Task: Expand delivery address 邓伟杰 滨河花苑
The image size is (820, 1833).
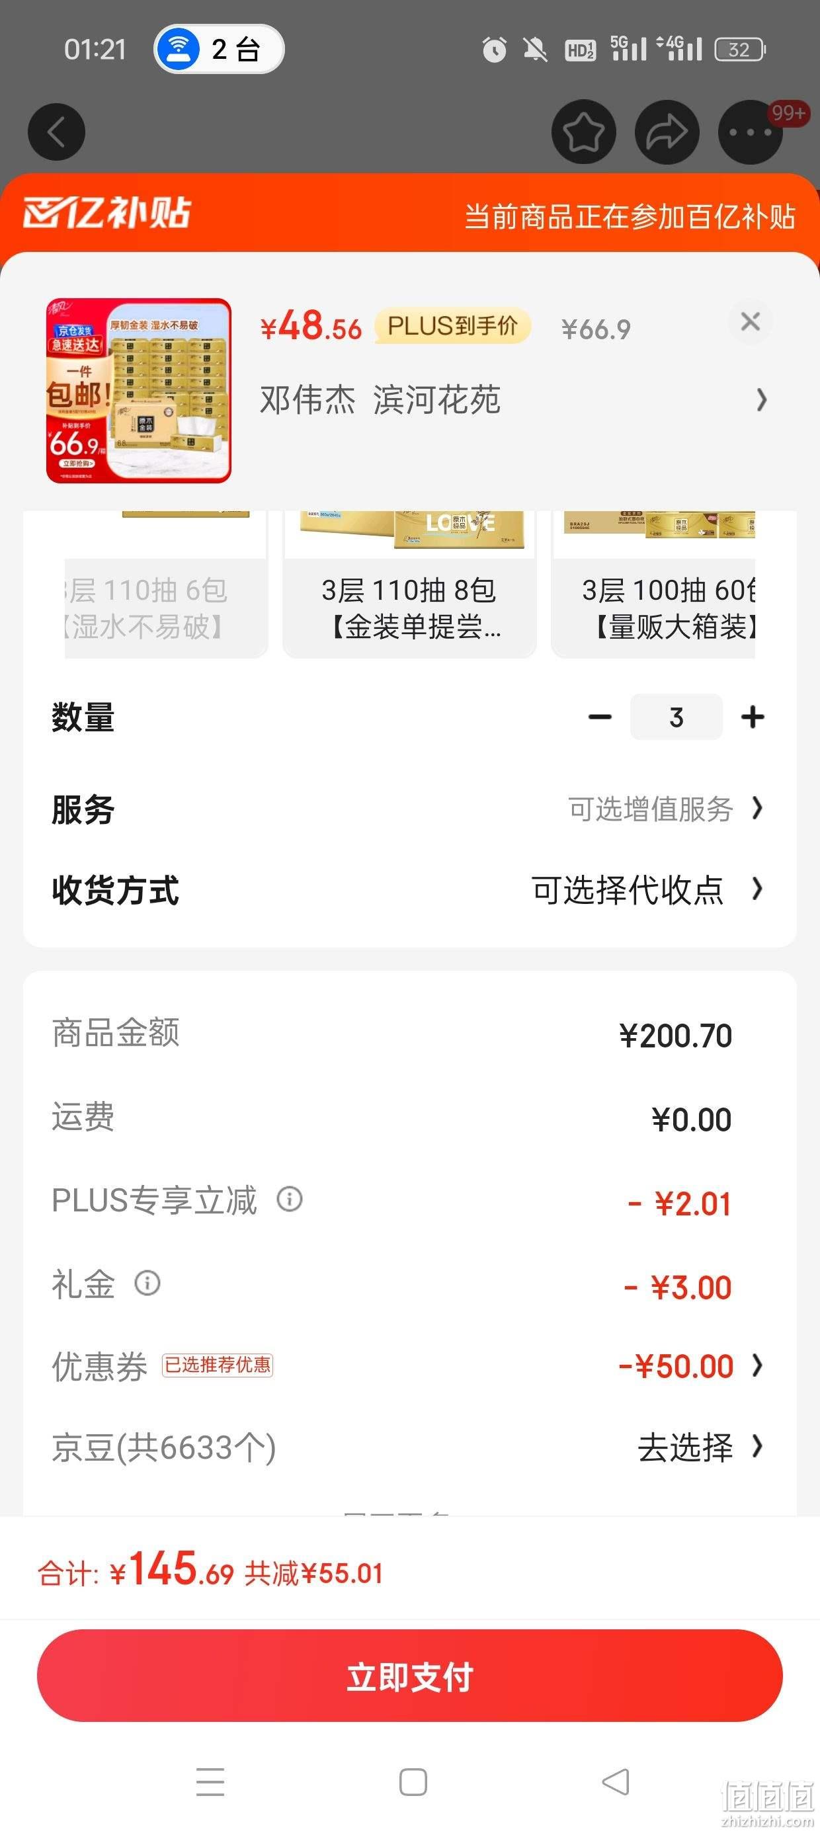Action: tap(512, 400)
